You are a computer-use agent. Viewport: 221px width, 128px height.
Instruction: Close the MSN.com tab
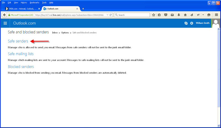coord(39,9)
